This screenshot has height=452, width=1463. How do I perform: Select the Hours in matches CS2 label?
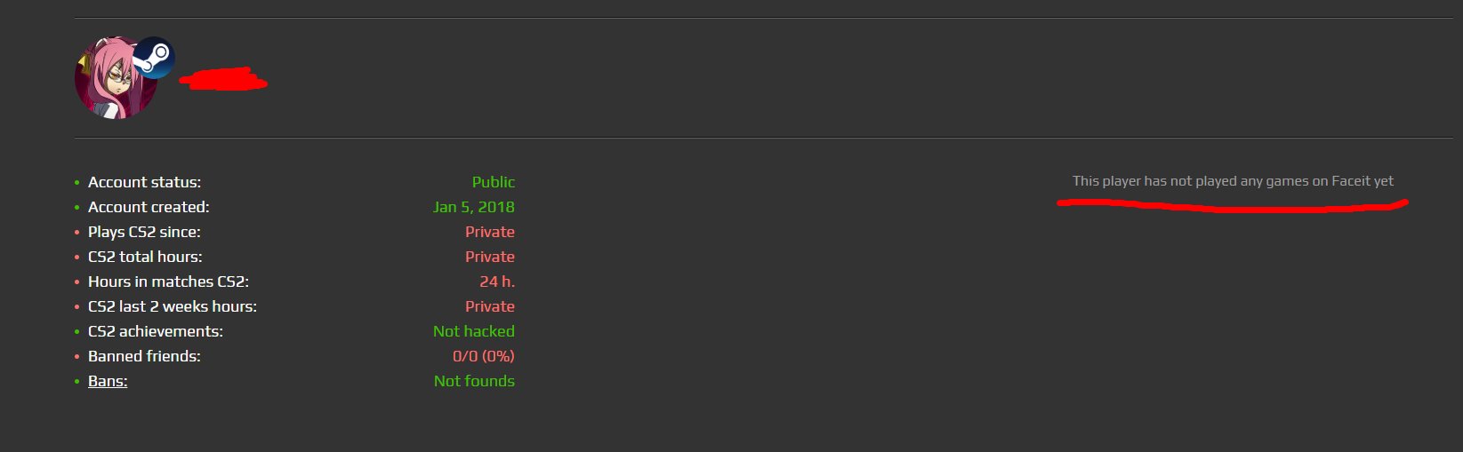[x=168, y=282]
